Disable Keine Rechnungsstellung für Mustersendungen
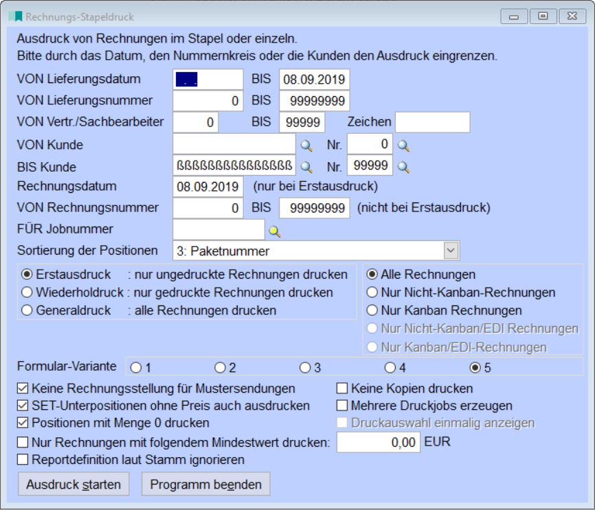The image size is (595, 510). click(21, 389)
